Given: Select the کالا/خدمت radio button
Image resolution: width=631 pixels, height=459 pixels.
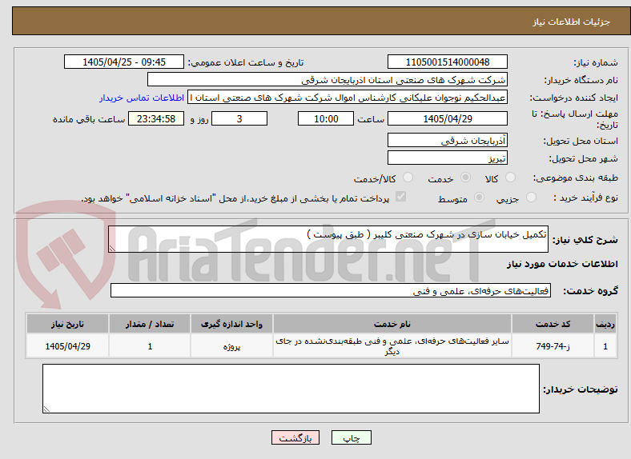Looking at the screenshot, I should pyautogui.click(x=408, y=178).
